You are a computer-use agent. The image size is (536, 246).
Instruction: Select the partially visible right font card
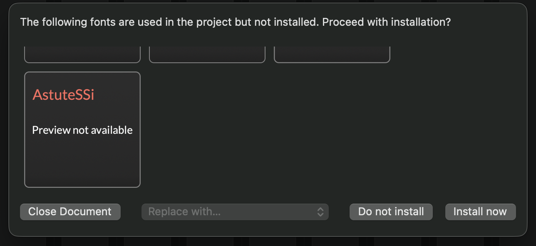332,55
